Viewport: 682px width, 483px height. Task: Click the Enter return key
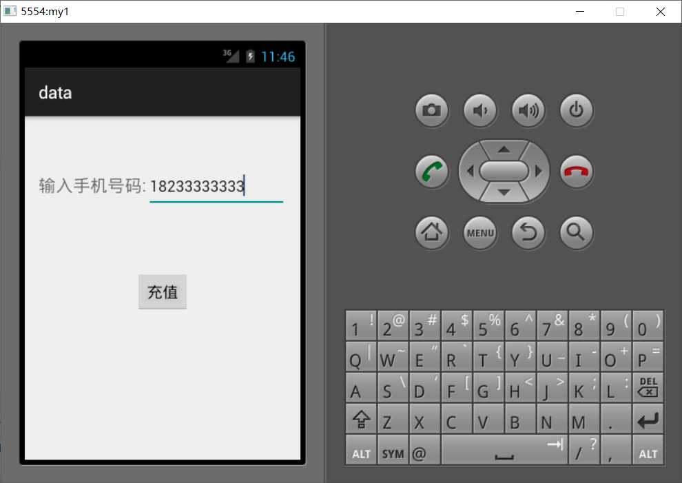point(648,419)
